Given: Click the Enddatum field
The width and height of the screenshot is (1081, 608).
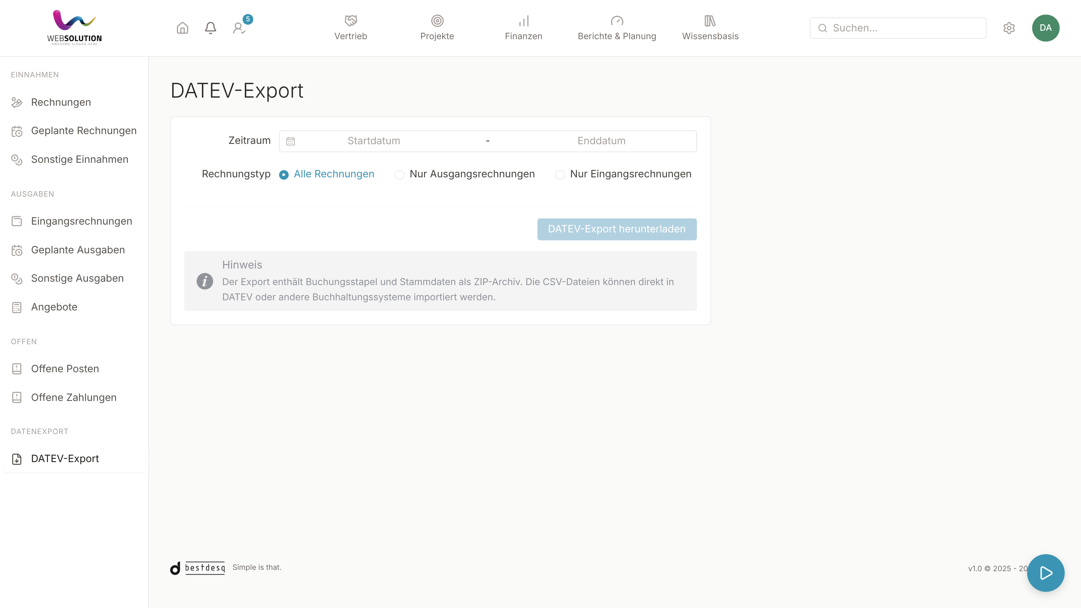Looking at the screenshot, I should tap(601, 141).
